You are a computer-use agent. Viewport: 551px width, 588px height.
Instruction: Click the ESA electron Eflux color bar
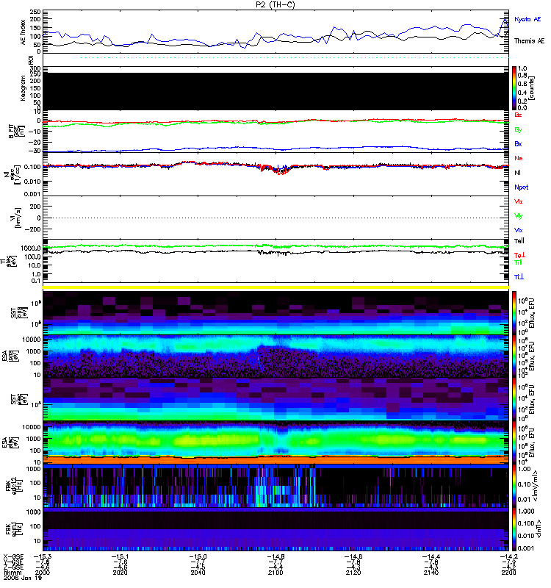point(514,442)
